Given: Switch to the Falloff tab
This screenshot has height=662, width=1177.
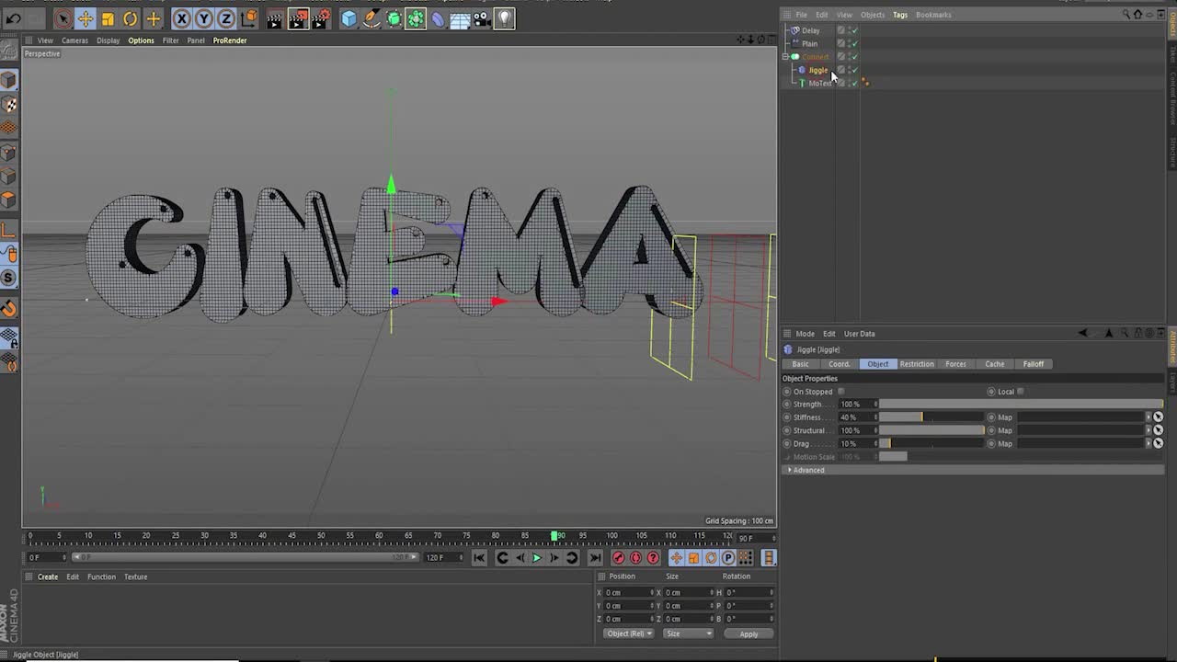Looking at the screenshot, I should coord(1034,364).
